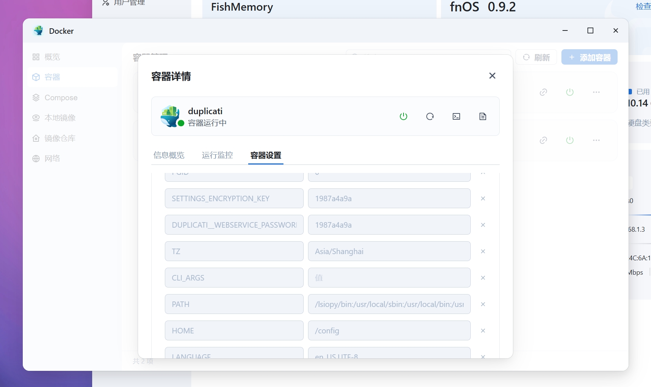Edit the PATH value field

click(389, 304)
